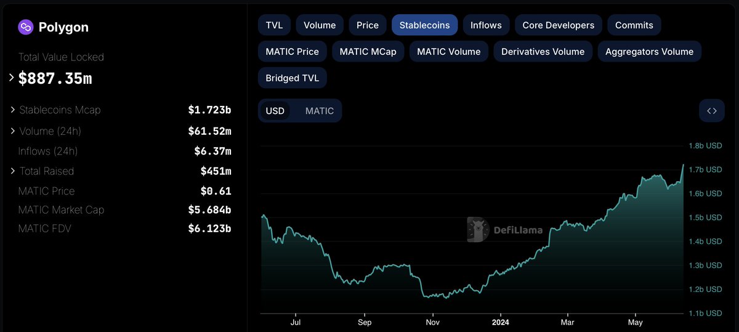Enable the Commits chart metric

click(x=634, y=25)
